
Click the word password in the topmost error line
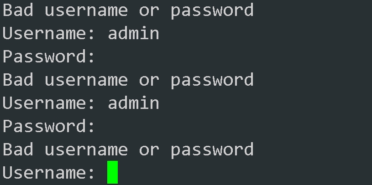point(212,10)
